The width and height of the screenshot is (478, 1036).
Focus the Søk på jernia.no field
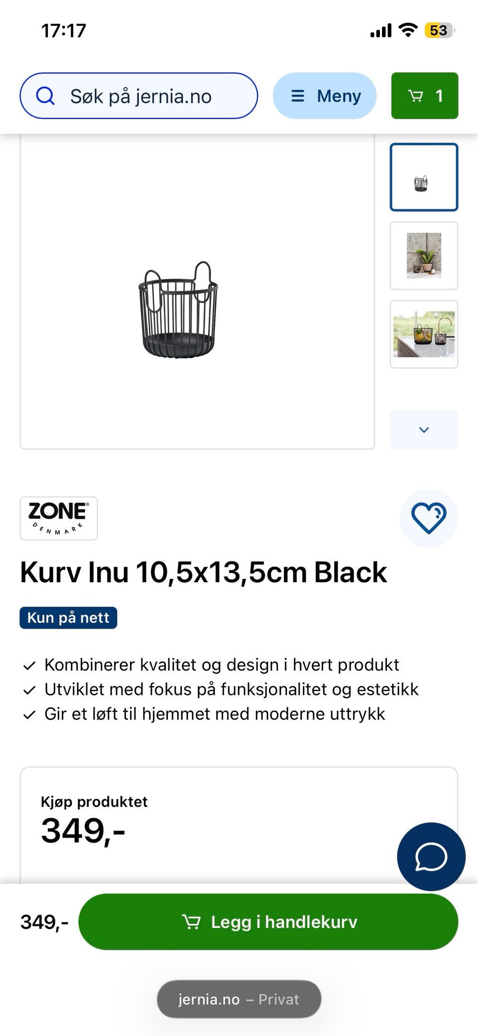point(149,96)
